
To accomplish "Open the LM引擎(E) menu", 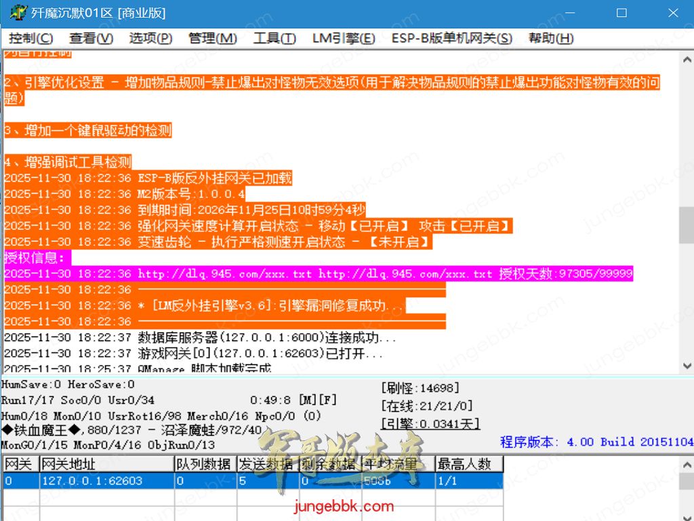I will click(344, 39).
